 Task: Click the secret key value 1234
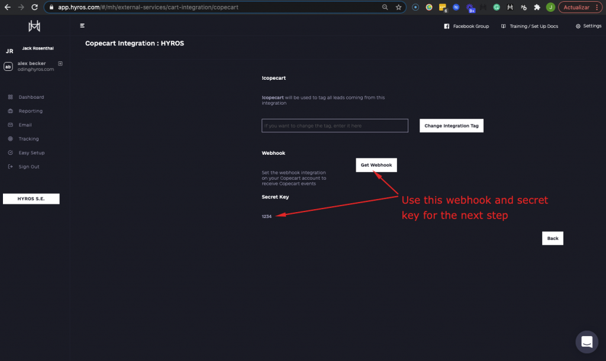[267, 216]
